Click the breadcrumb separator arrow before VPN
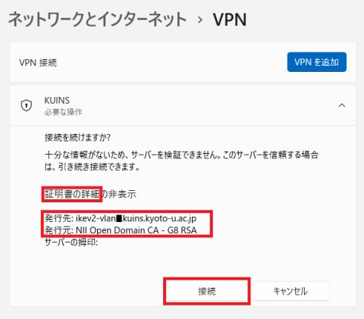 click(x=200, y=20)
